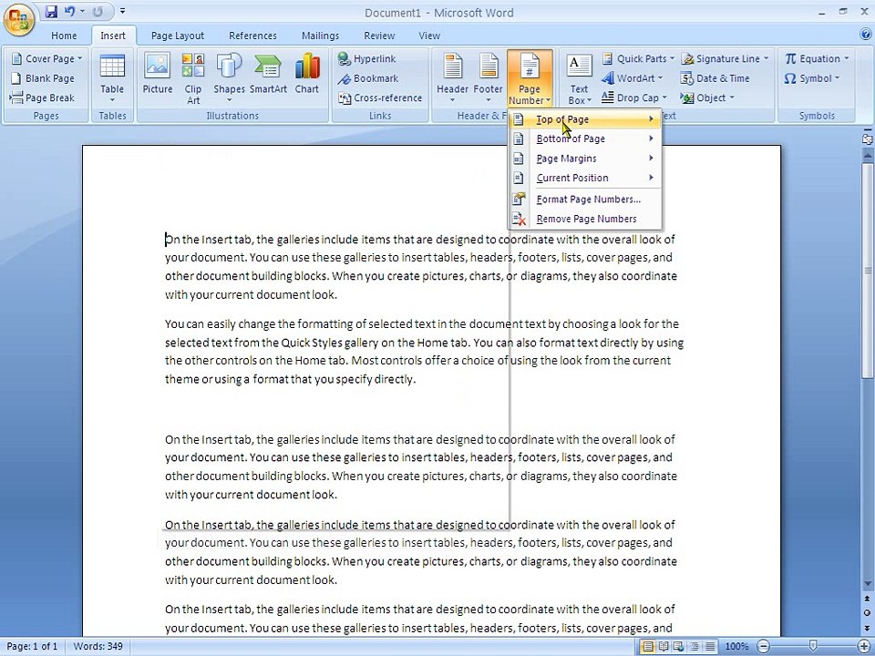Expand the Shapes gallery
The height and width of the screenshot is (656, 875).
point(229,78)
